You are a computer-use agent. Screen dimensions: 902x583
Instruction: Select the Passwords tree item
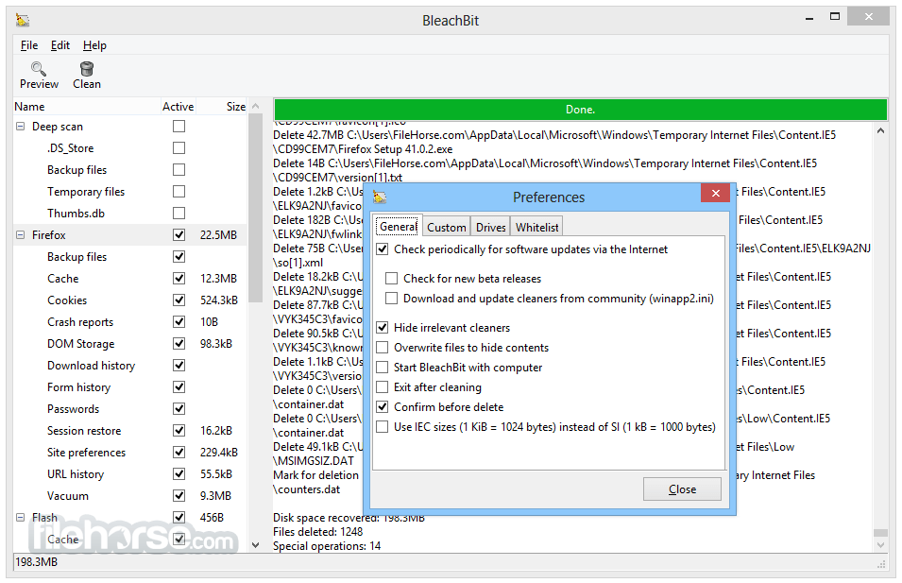[73, 409]
